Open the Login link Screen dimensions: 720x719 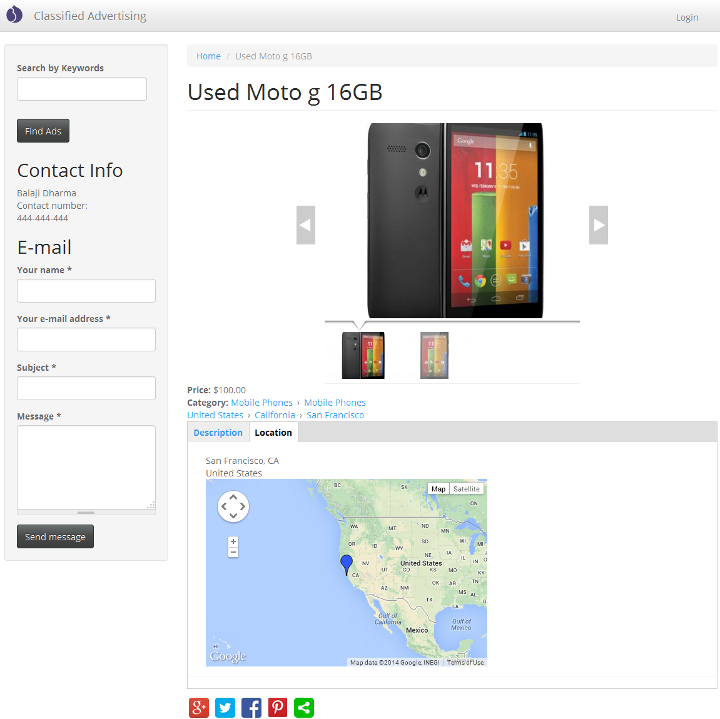pyautogui.click(x=687, y=18)
